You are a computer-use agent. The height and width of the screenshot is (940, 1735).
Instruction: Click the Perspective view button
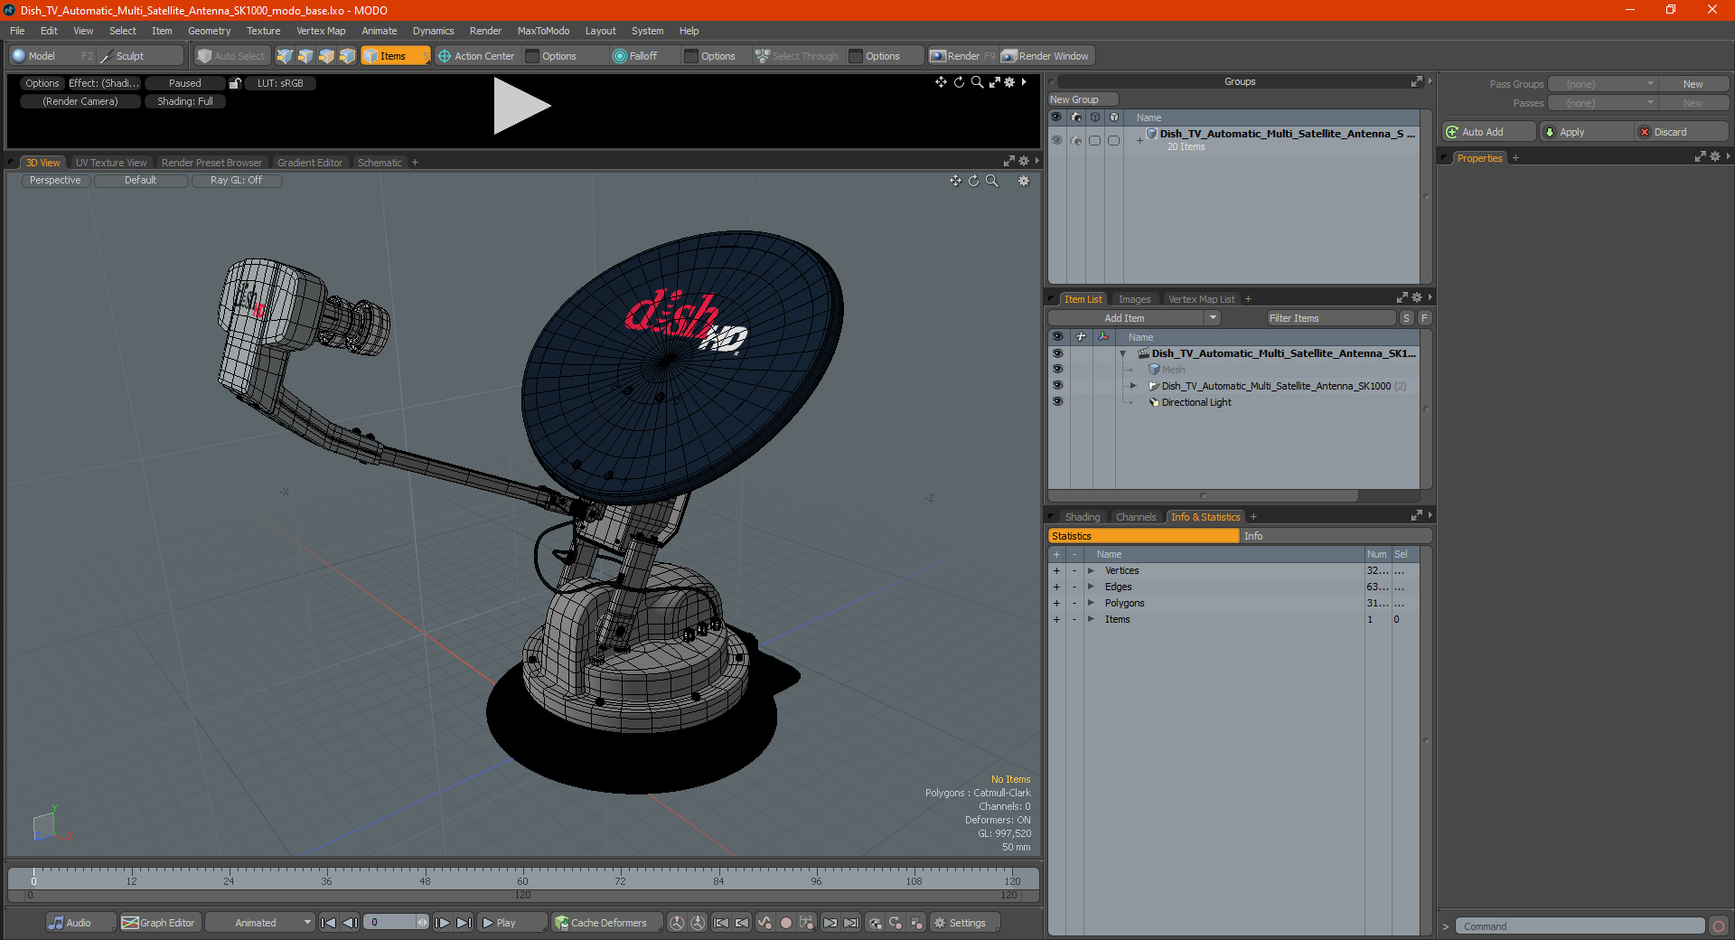[55, 181]
